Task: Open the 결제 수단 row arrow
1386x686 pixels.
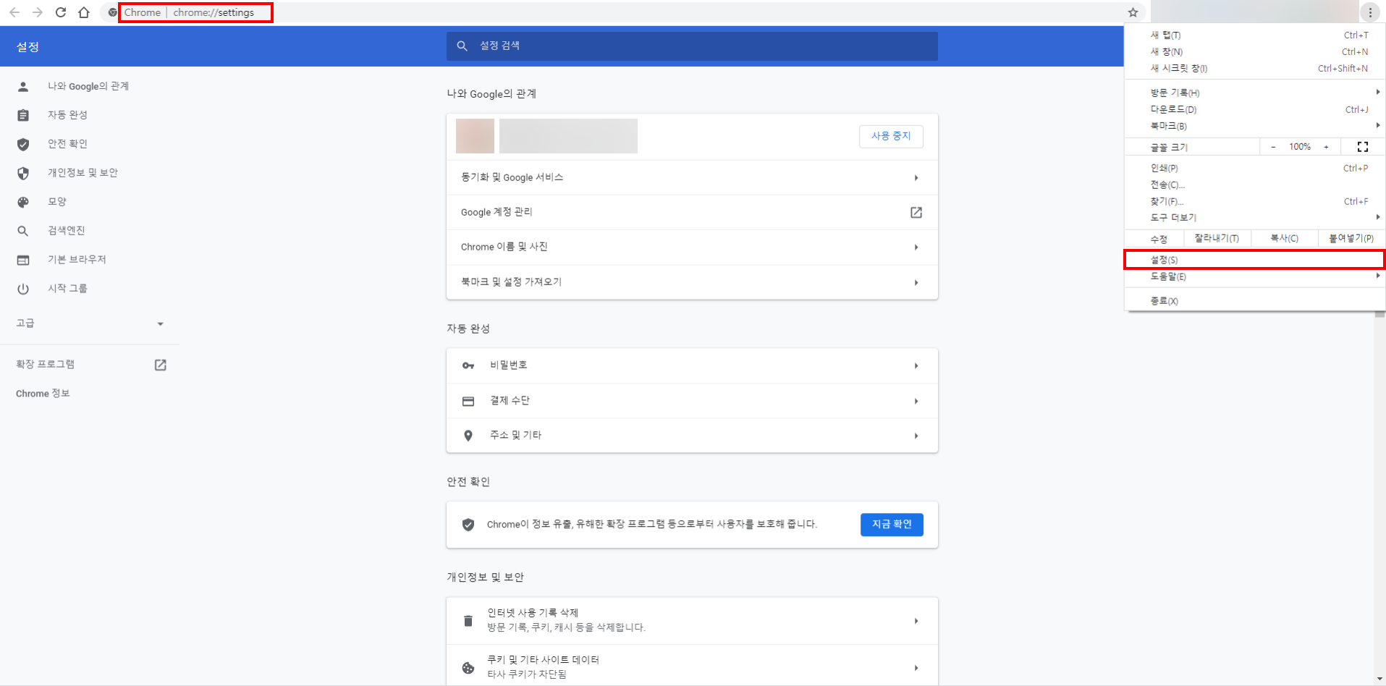Action: tap(916, 401)
